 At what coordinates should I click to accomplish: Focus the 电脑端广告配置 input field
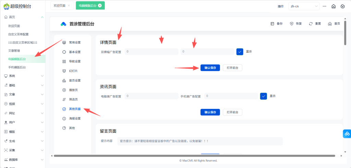pos(151,96)
